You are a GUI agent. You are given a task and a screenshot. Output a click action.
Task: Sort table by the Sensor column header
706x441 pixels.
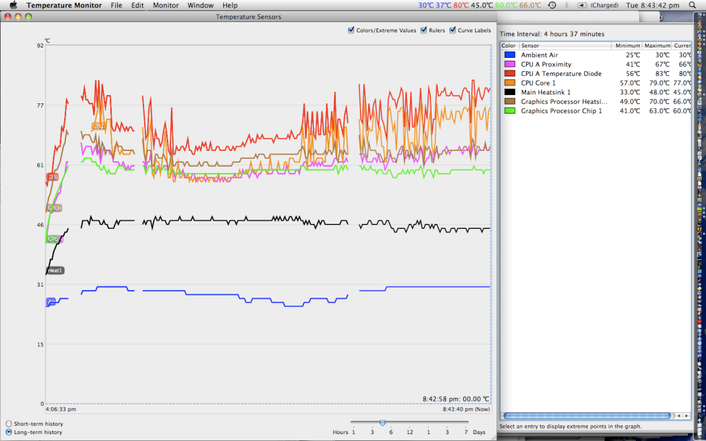[x=564, y=45]
